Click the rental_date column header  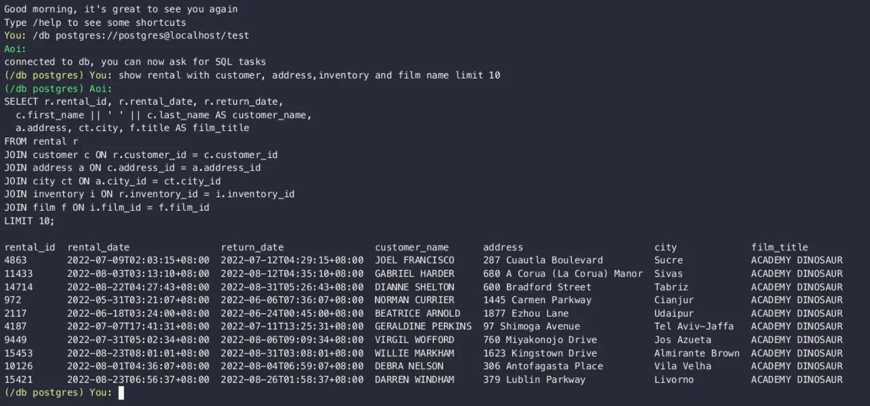pyautogui.click(x=98, y=247)
